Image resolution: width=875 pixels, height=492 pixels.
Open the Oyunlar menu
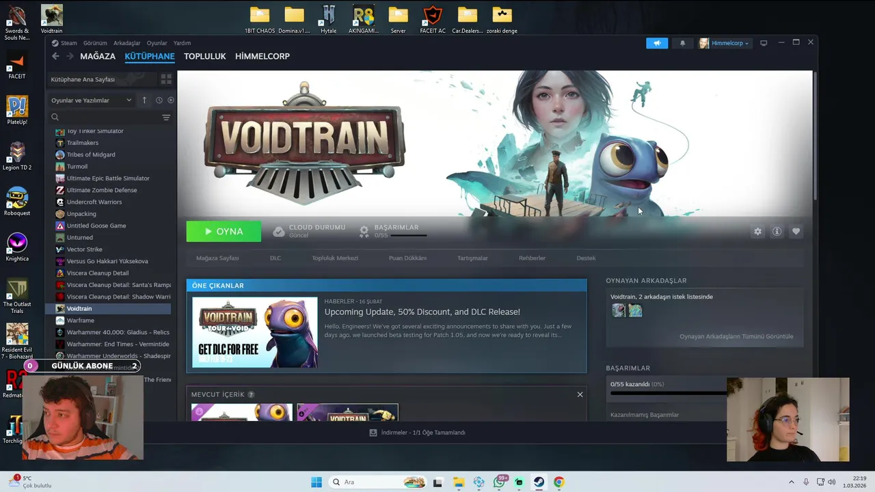pos(157,43)
